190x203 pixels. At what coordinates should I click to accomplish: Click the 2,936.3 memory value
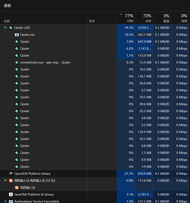[145, 28]
